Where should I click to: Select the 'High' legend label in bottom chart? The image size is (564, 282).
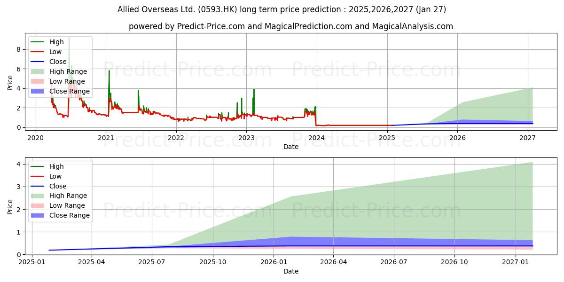pyautogui.click(x=56, y=166)
